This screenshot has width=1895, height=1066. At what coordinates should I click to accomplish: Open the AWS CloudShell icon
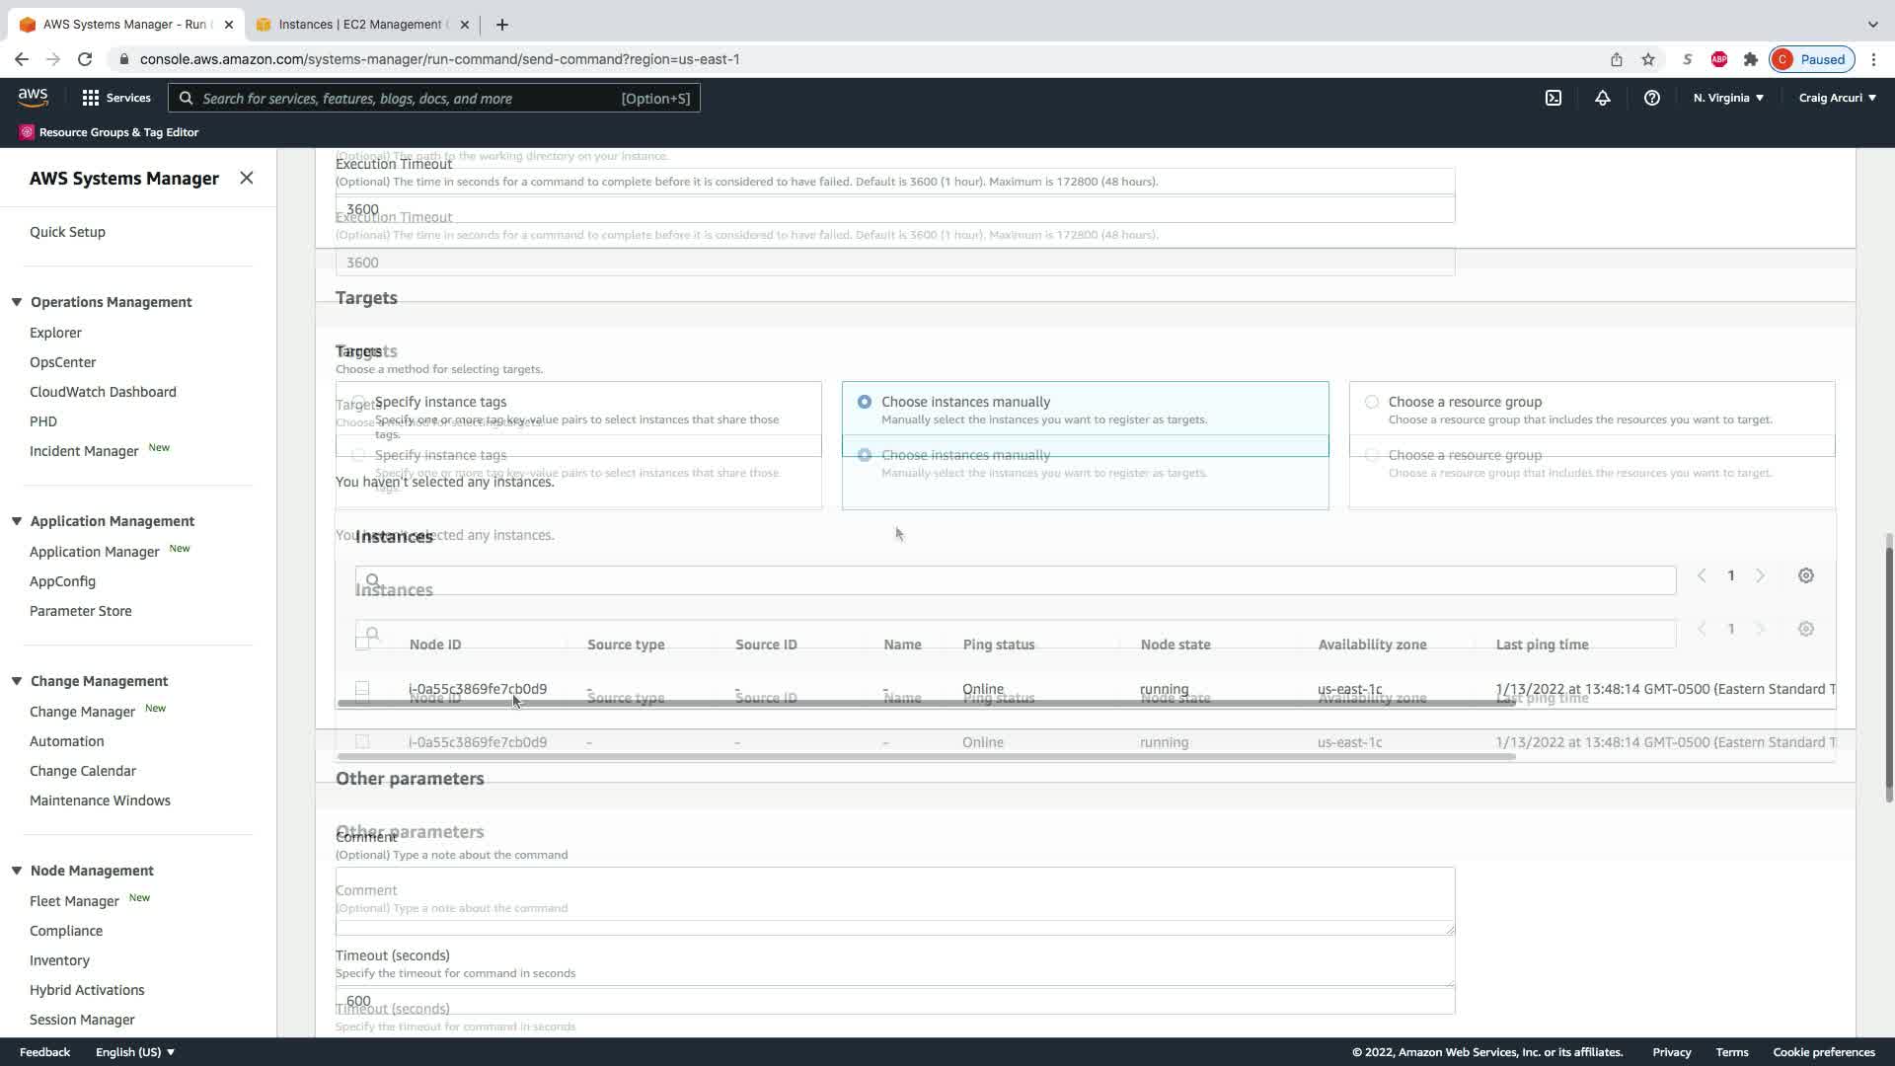tap(1554, 98)
